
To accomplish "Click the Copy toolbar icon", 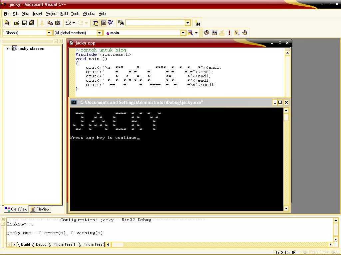I will pyautogui.click(x=50, y=23).
